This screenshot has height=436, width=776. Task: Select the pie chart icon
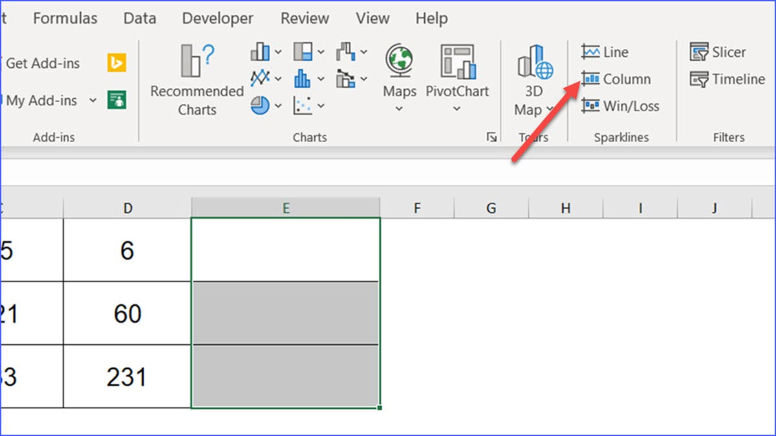(261, 105)
